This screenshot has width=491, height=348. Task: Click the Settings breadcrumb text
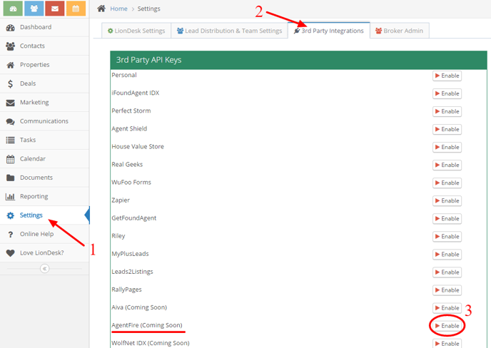[148, 9]
